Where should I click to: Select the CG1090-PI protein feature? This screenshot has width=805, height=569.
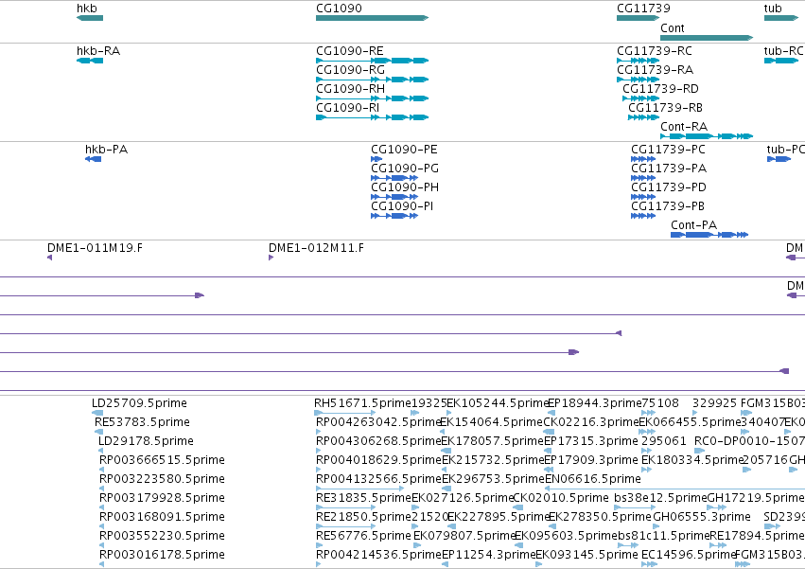[394, 217]
